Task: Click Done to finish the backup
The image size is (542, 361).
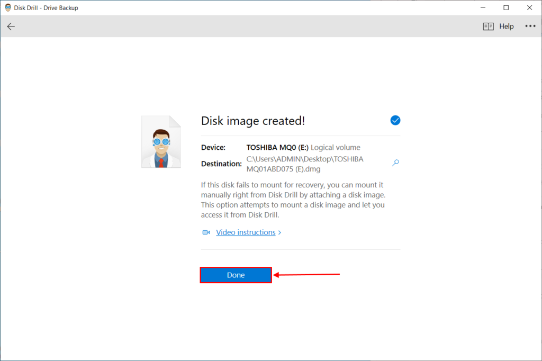Action: [x=236, y=275]
